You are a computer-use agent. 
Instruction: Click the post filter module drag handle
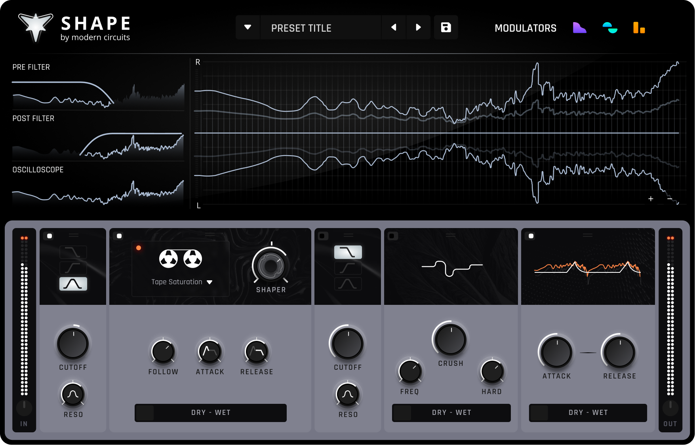[348, 235]
